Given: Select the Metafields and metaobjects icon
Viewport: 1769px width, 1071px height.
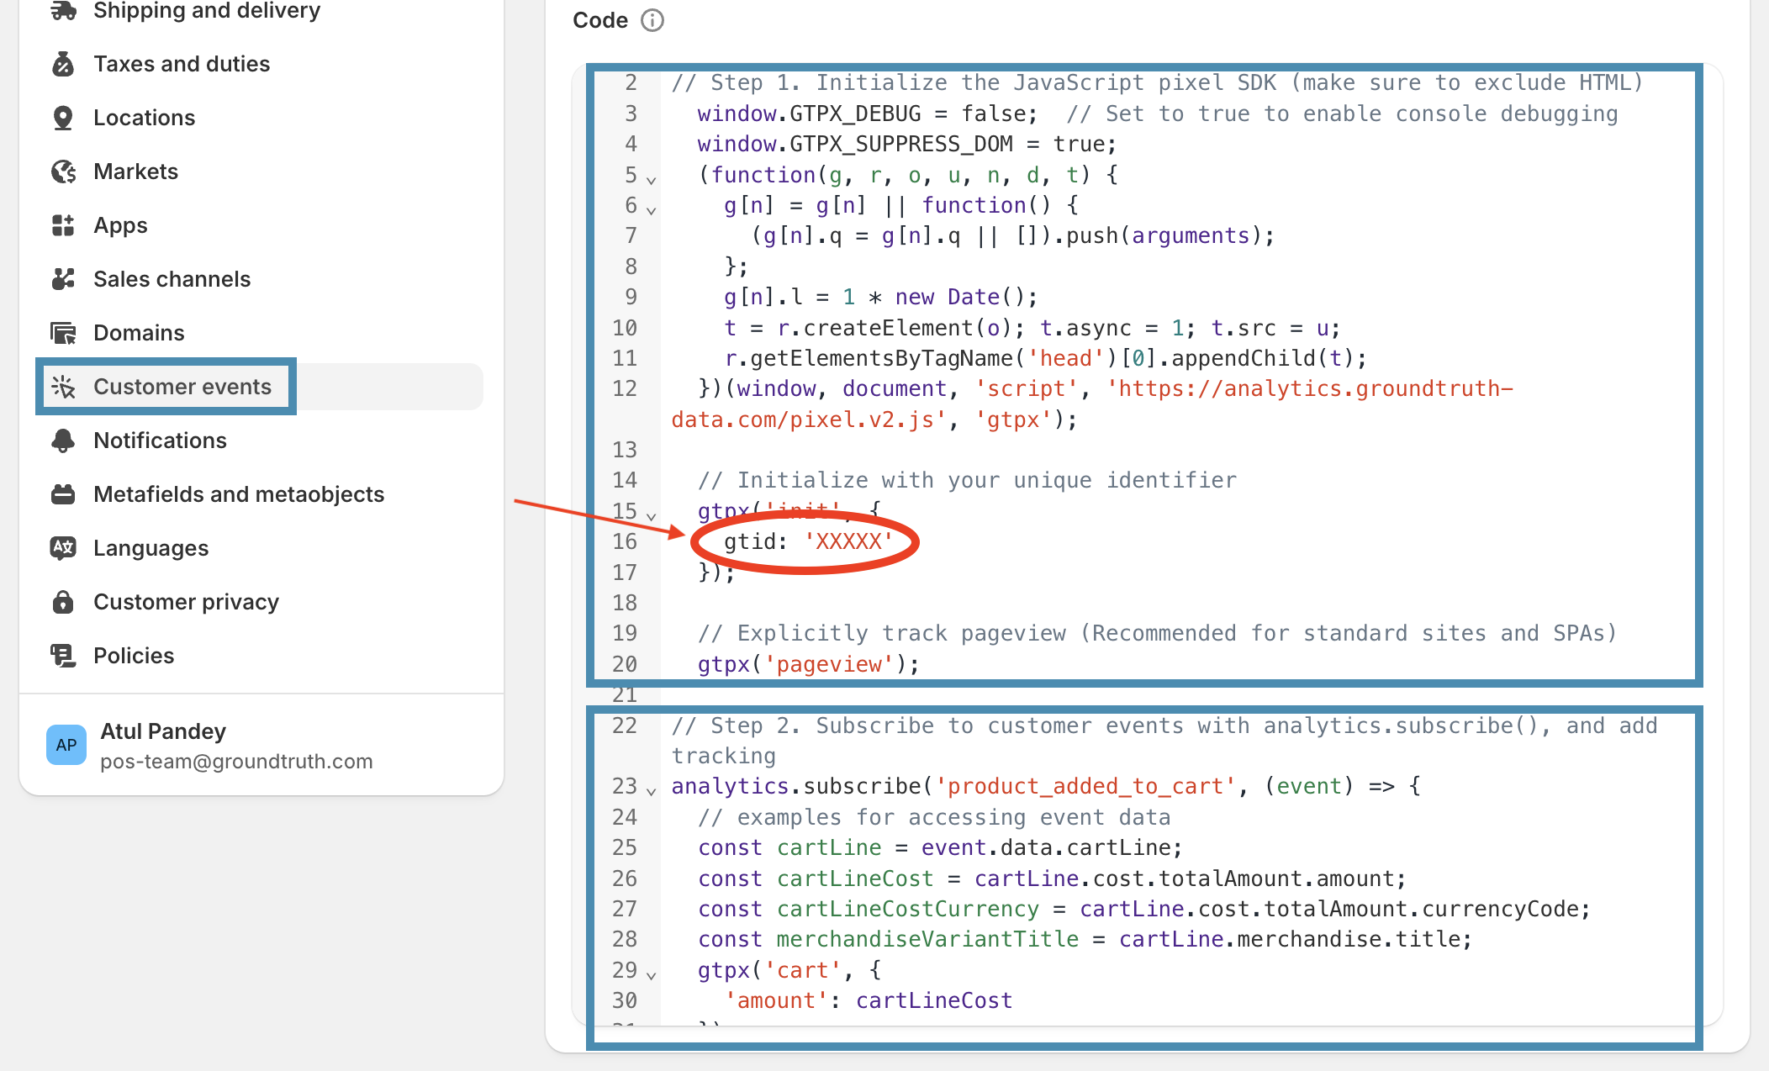Looking at the screenshot, I should point(63,494).
